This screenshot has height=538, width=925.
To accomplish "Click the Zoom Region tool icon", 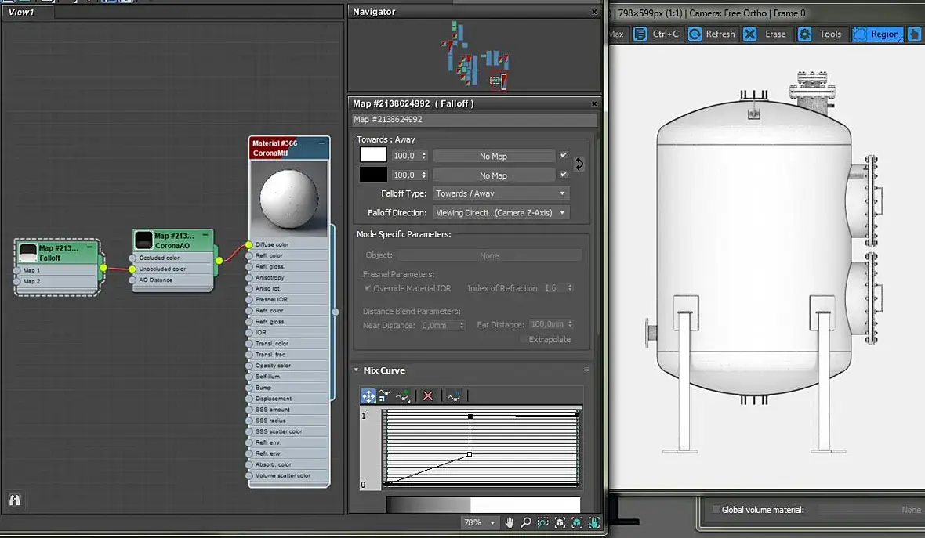I will (x=543, y=522).
